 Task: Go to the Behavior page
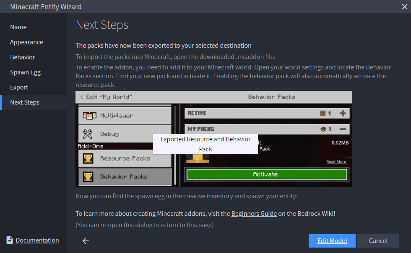[x=34, y=57]
